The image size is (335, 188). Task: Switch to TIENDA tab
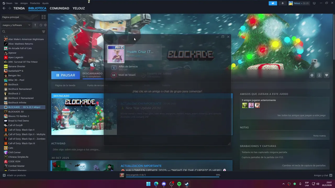19,8
